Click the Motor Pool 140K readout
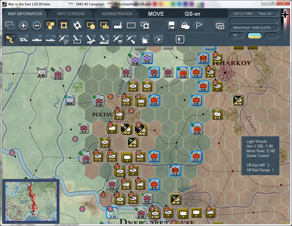Image resolution: width=292 pixels, height=226 pixels. (254, 28)
